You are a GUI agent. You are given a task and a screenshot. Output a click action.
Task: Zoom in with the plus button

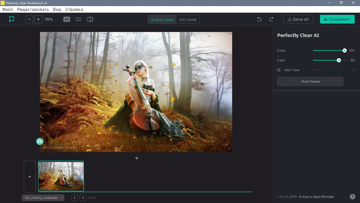[38, 19]
